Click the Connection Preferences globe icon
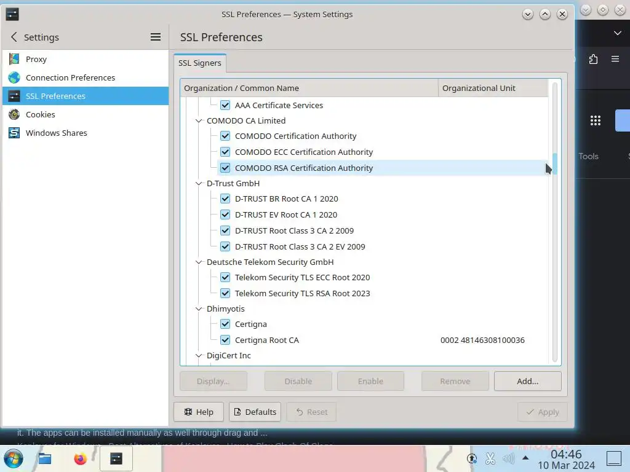Screen dimensions: 630x472 point(14,77)
